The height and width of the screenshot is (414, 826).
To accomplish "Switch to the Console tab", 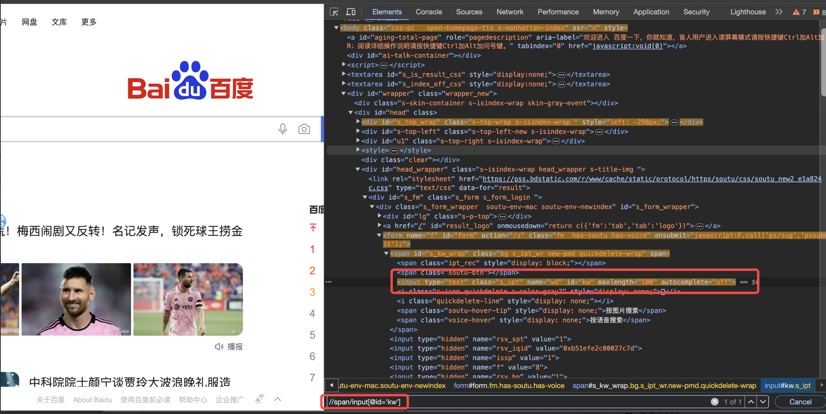I will (428, 12).
